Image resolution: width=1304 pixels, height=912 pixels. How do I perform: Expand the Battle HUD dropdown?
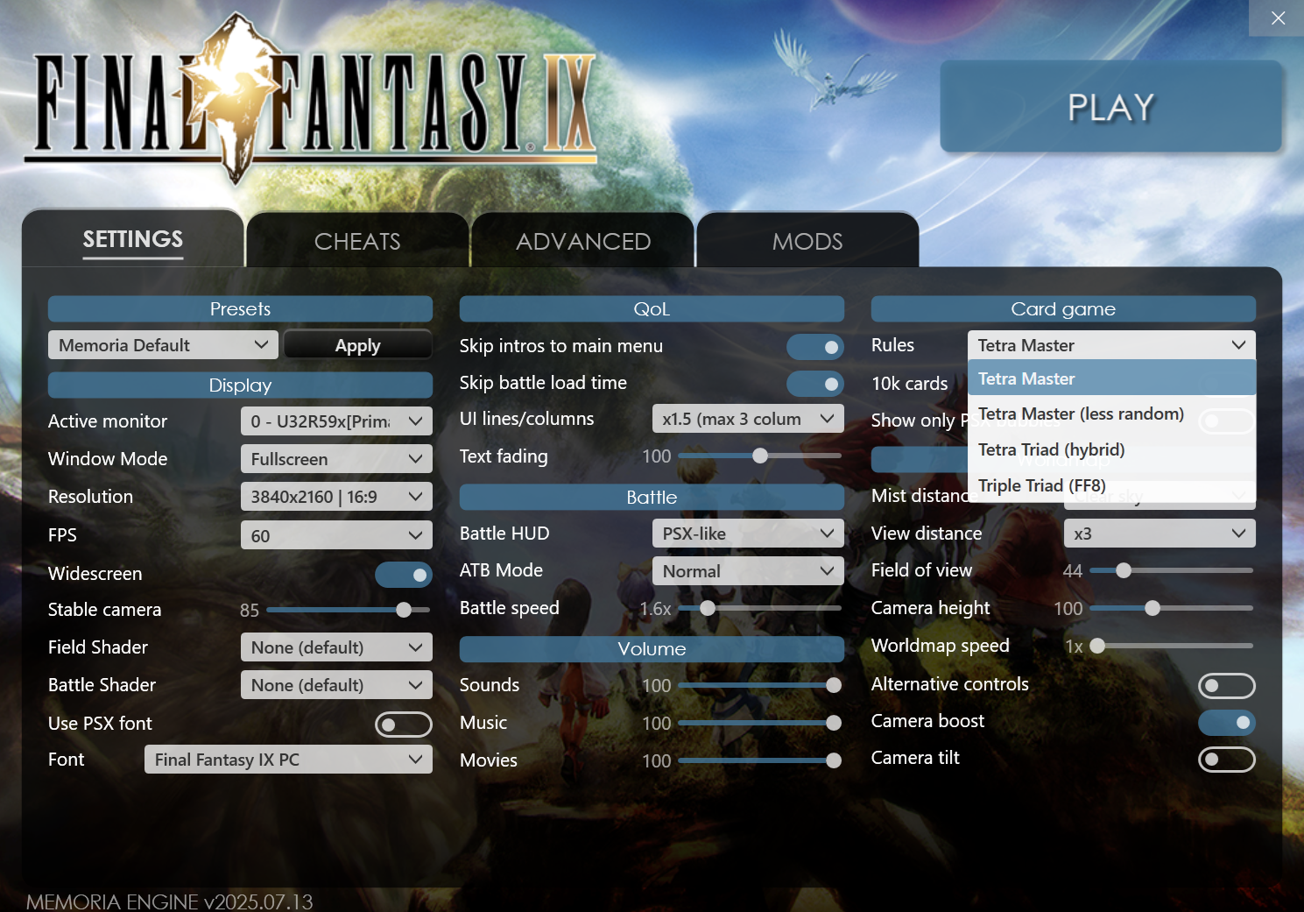coord(748,534)
